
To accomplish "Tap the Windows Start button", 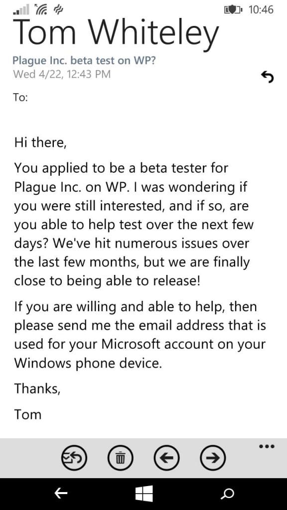I will coord(144,494).
